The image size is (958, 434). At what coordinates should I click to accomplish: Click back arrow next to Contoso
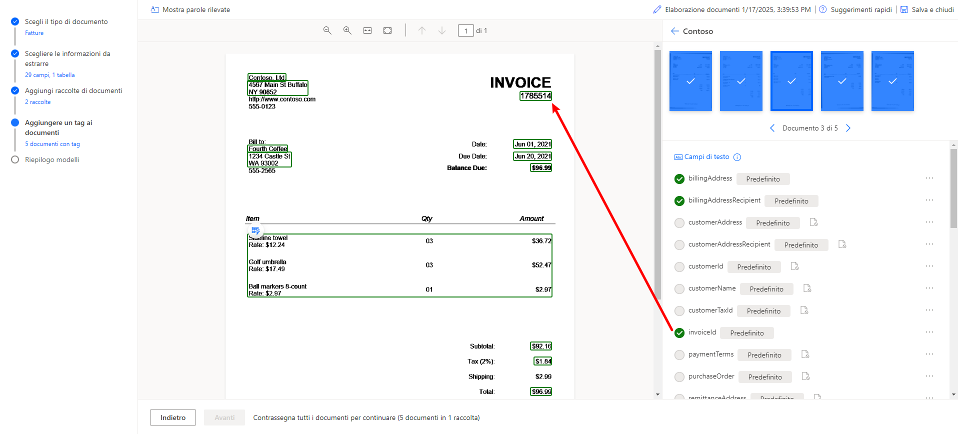(674, 31)
